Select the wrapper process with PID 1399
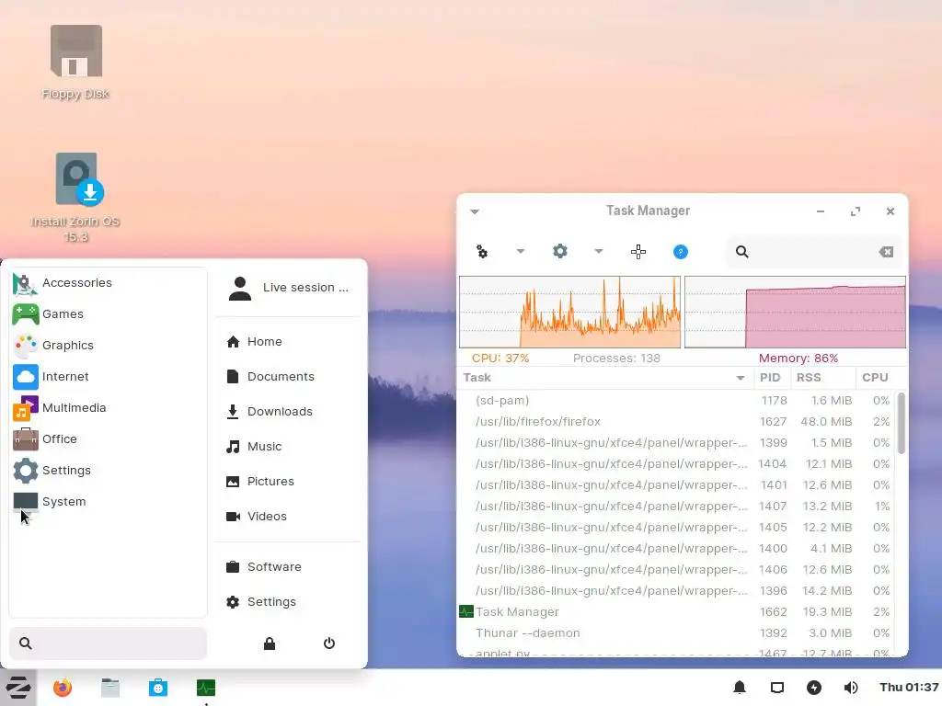 pos(676,442)
